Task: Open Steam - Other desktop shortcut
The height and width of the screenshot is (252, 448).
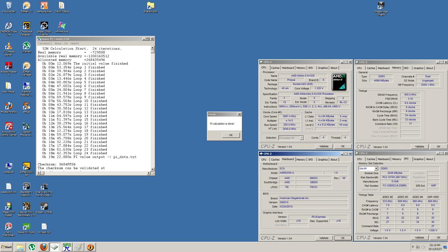Action: click(x=44, y=208)
